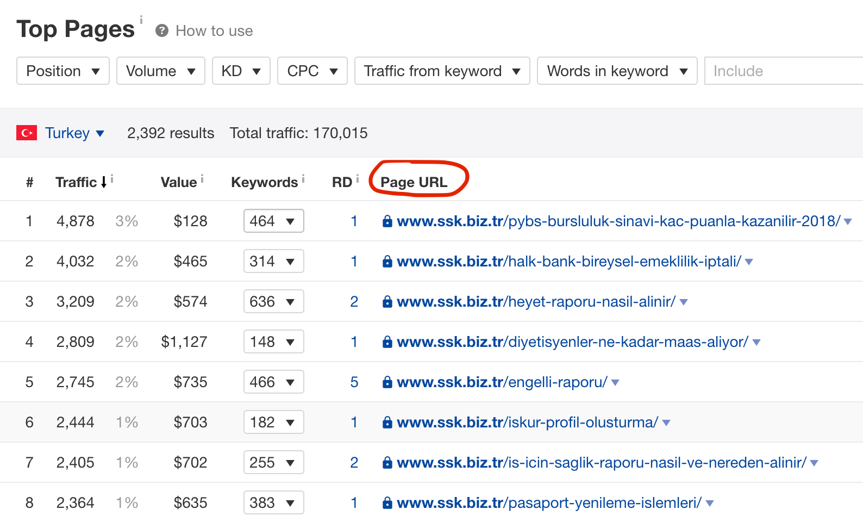This screenshot has height=522, width=863.
Task: Click RD value 2 for heyet-raporu-nasil-alinir
Action: (354, 301)
